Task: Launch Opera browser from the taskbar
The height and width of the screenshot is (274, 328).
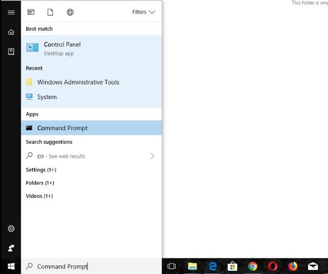Action: click(x=273, y=266)
